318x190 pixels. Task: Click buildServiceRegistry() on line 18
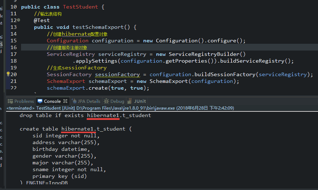pos(255,61)
